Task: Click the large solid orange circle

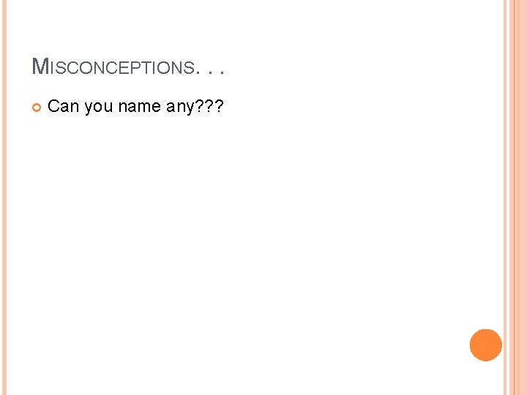Action: click(486, 345)
